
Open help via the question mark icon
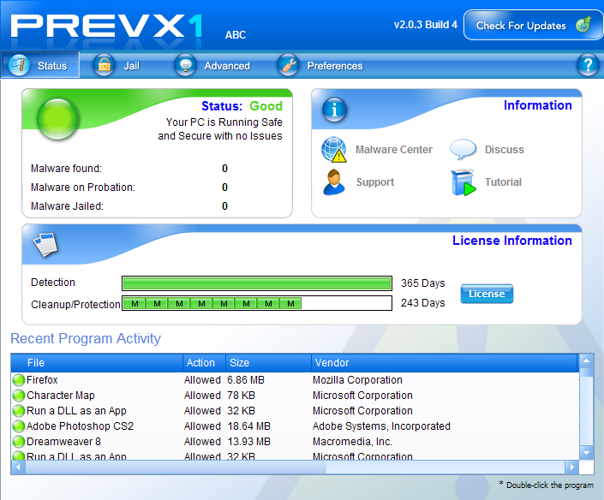pos(588,65)
